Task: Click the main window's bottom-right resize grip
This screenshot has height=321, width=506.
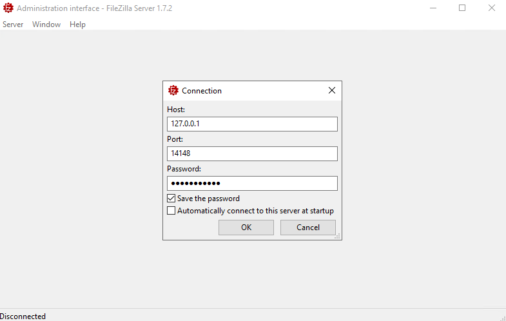Action: (x=502, y=317)
